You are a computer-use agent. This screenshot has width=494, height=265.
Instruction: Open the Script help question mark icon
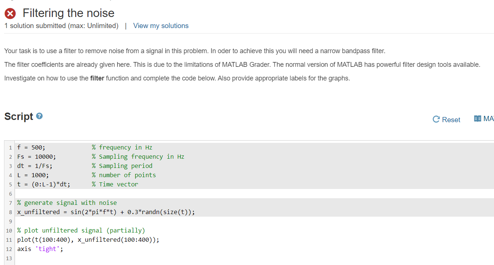[x=39, y=116]
